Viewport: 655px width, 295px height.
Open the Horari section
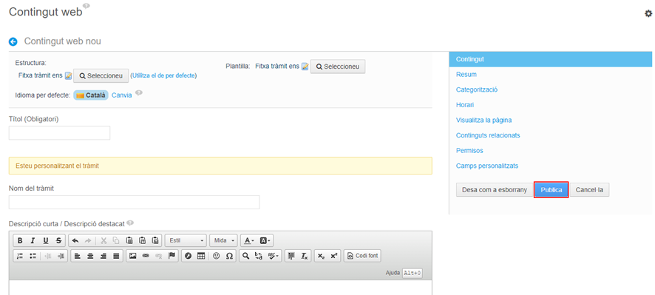click(x=465, y=105)
